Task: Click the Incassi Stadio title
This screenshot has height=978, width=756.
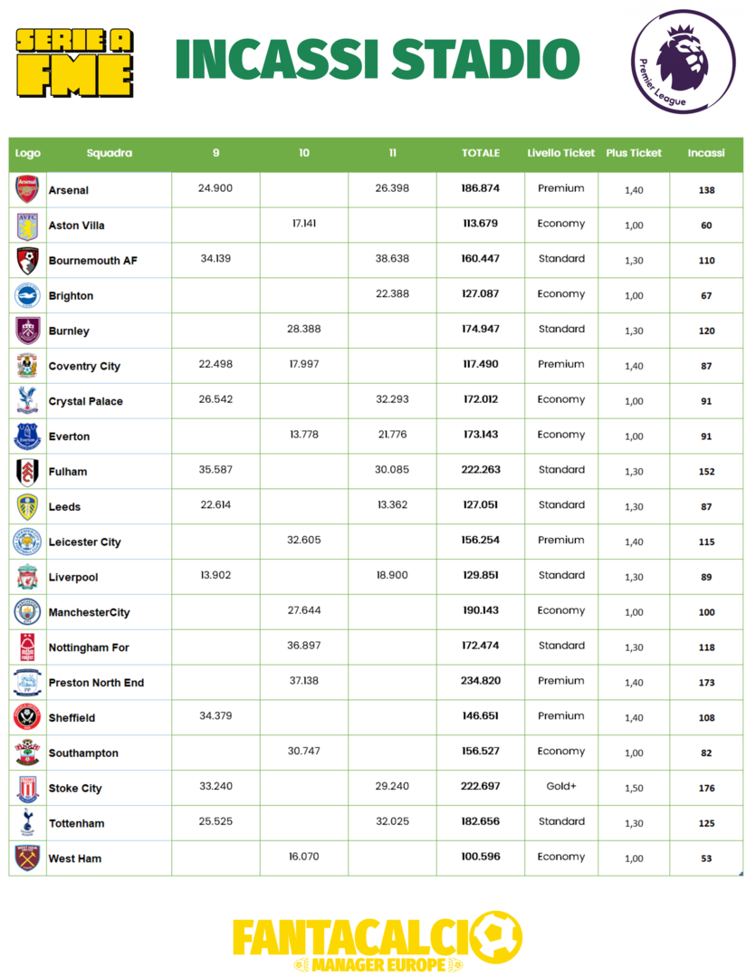Action: 377,60
